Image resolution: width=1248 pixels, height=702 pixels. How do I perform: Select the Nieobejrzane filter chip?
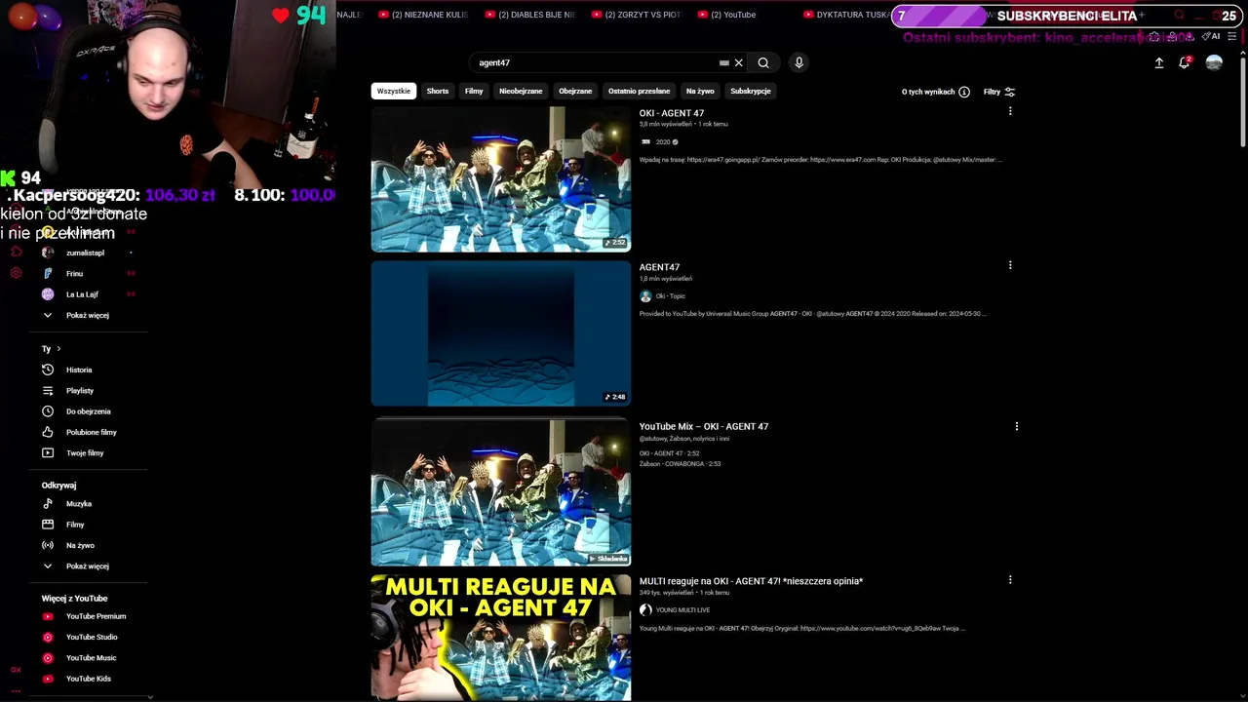tap(521, 91)
